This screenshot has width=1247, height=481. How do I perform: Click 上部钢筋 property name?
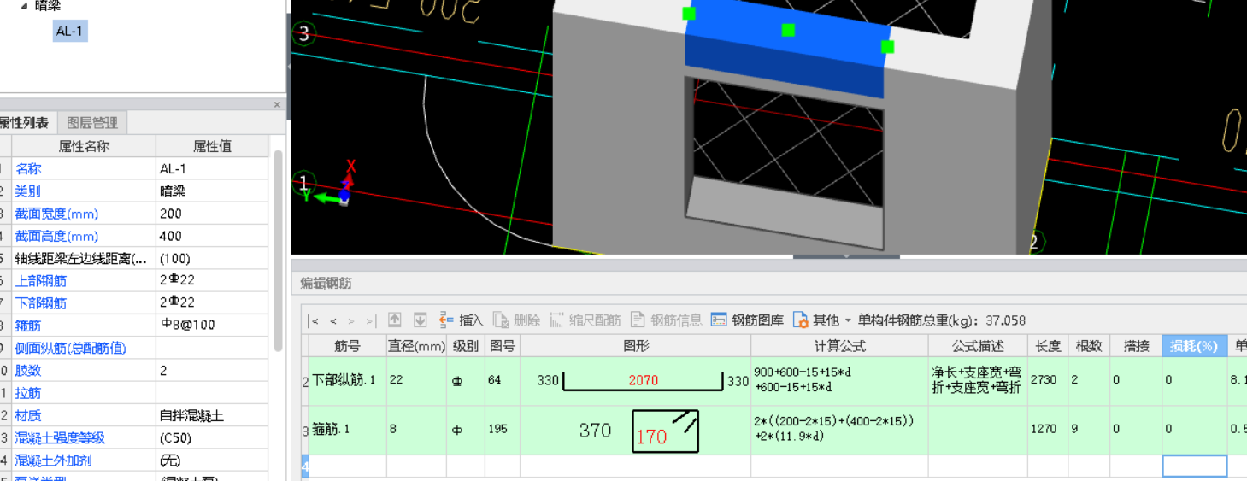click(40, 280)
